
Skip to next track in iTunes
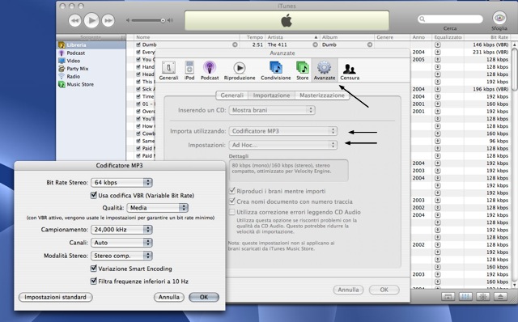pyautogui.click(x=108, y=20)
